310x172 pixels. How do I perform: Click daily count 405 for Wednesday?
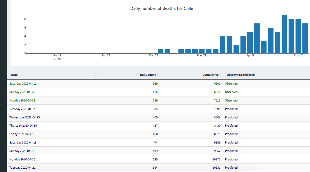(155, 117)
